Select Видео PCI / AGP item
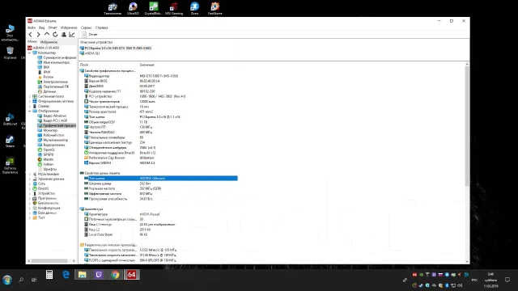 point(52,120)
